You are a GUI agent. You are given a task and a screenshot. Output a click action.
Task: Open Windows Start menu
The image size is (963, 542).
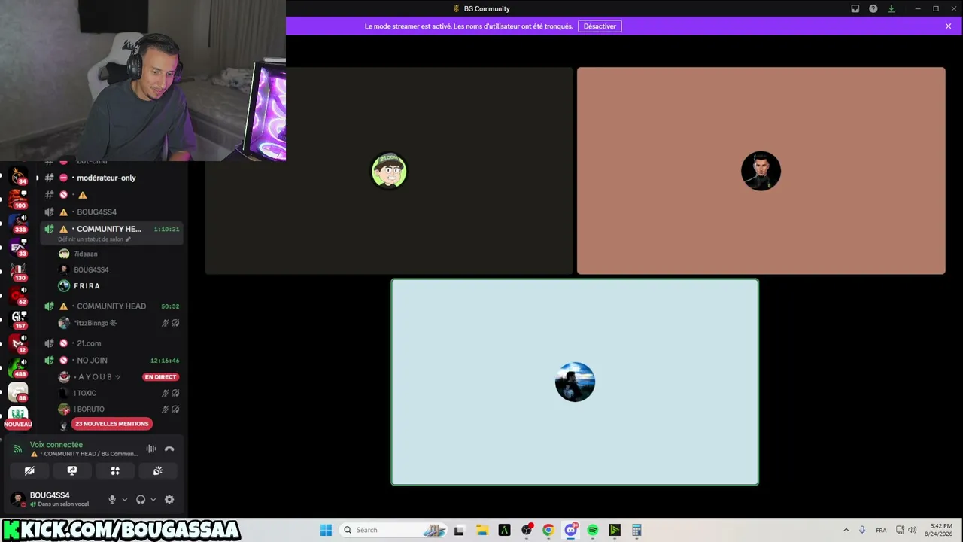coord(326,530)
